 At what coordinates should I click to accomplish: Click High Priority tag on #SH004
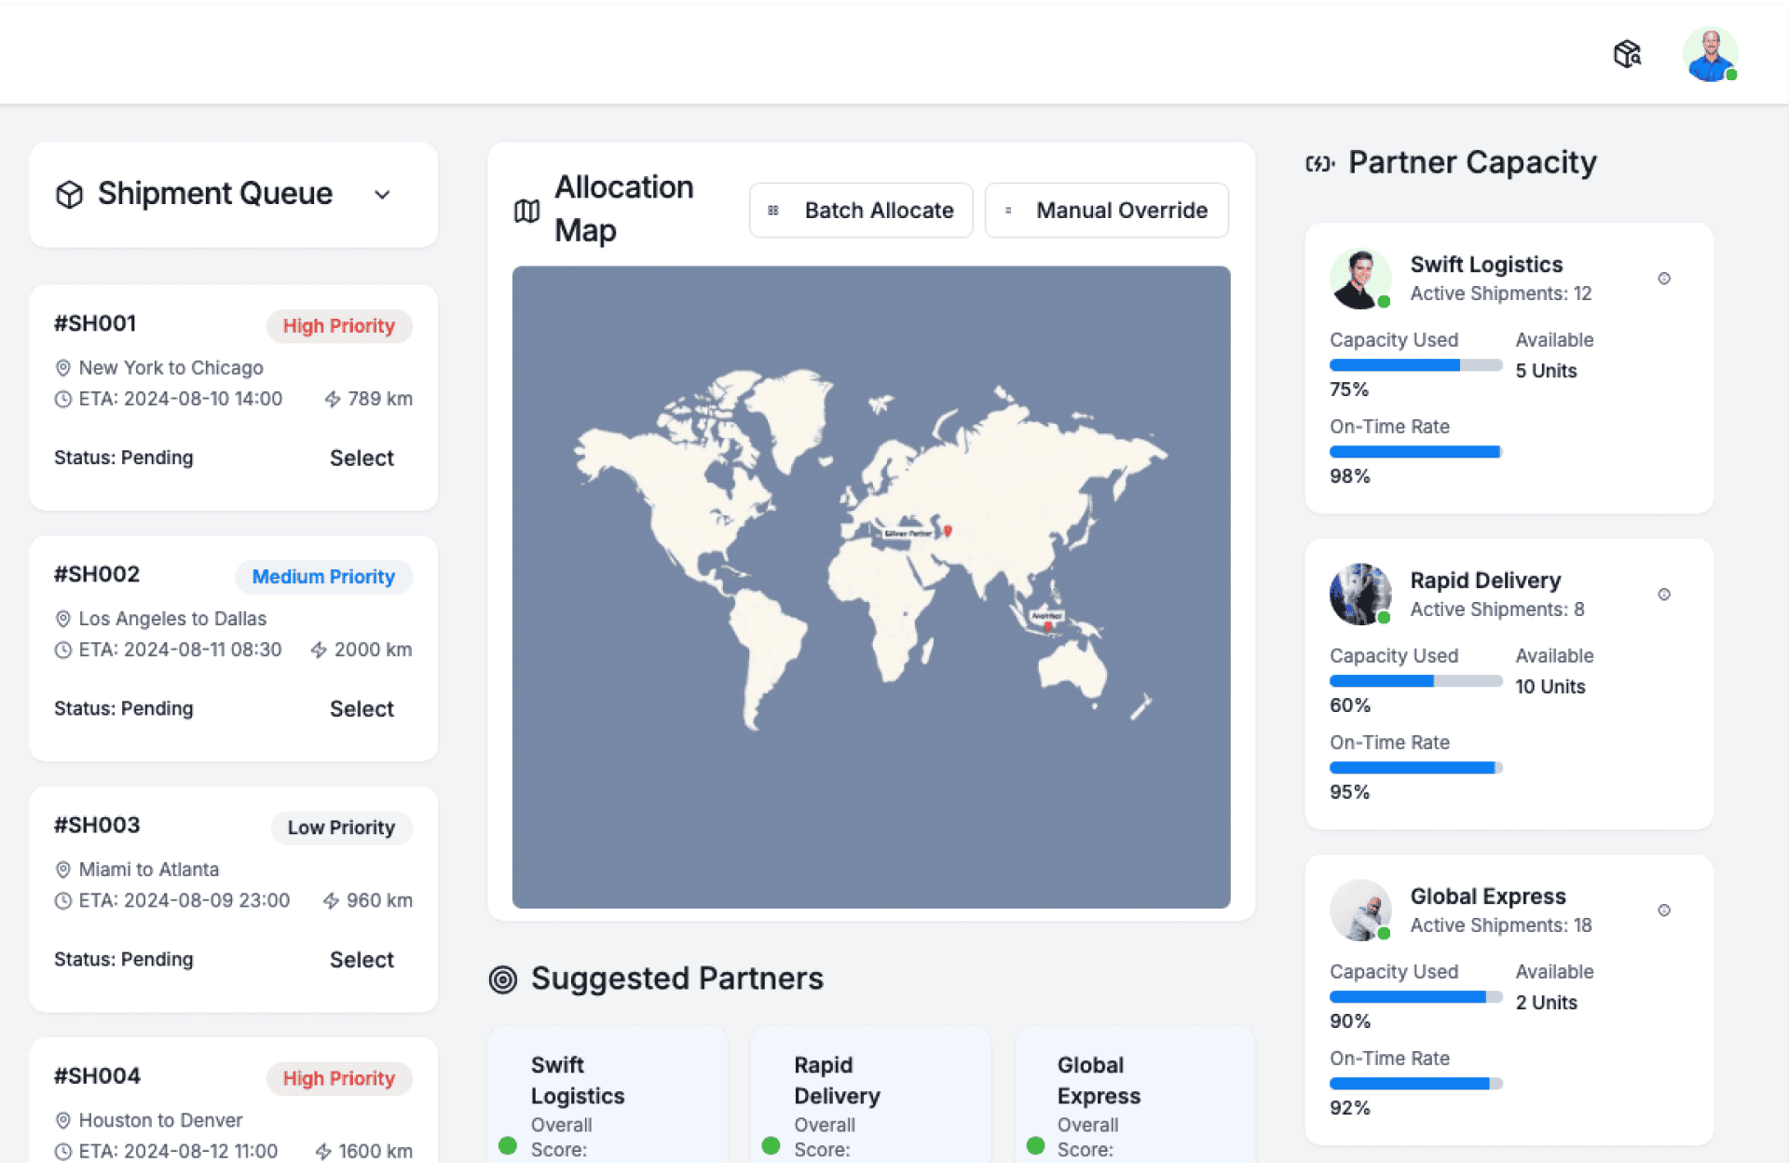pos(339,1078)
